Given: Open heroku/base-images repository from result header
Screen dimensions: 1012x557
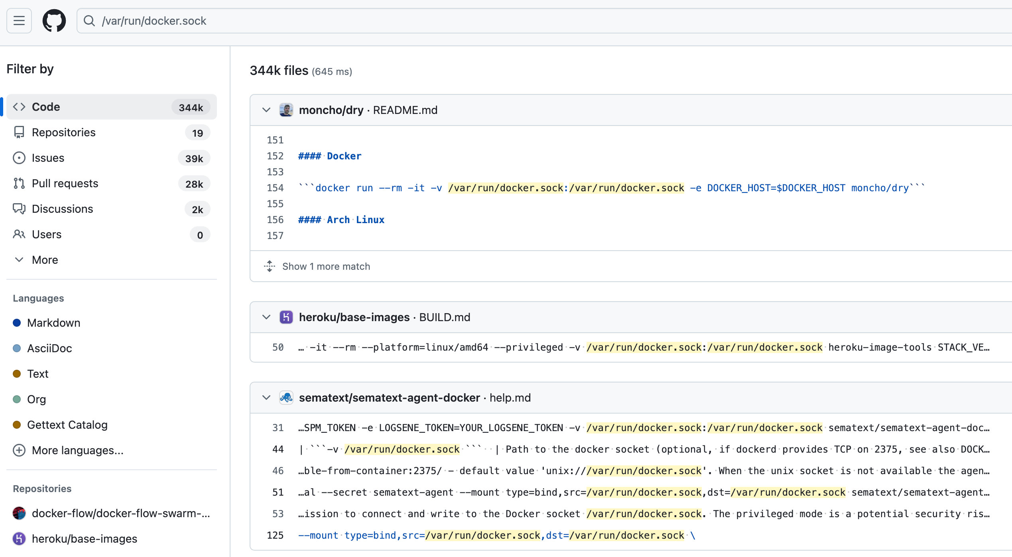Looking at the screenshot, I should coord(354,317).
